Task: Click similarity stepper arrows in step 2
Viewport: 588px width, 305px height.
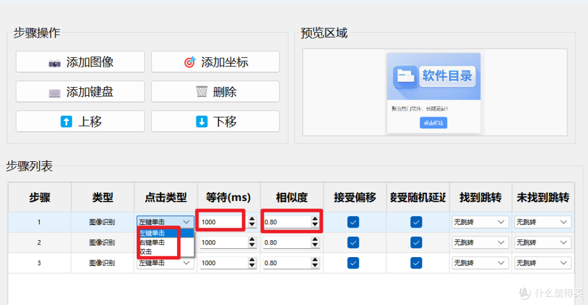Action: (x=315, y=242)
